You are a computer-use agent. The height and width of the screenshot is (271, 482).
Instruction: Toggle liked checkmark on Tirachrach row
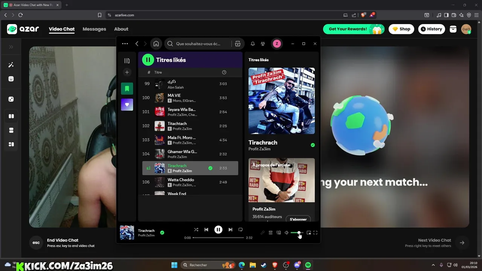pos(210,168)
